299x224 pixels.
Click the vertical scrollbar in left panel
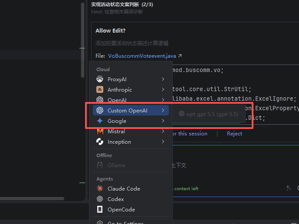tap(82, 40)
